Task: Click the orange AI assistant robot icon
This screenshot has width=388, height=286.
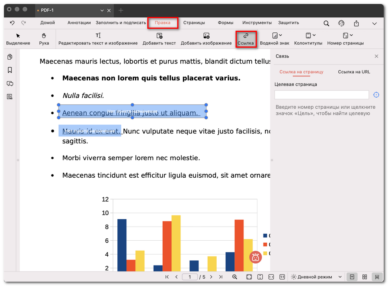Action: pyautogui.click(x=255, y=258)
